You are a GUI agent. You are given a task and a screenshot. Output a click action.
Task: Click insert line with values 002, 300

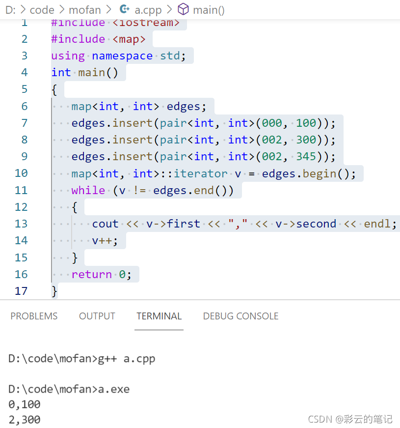pyautogui.click(x=203, y=140)
